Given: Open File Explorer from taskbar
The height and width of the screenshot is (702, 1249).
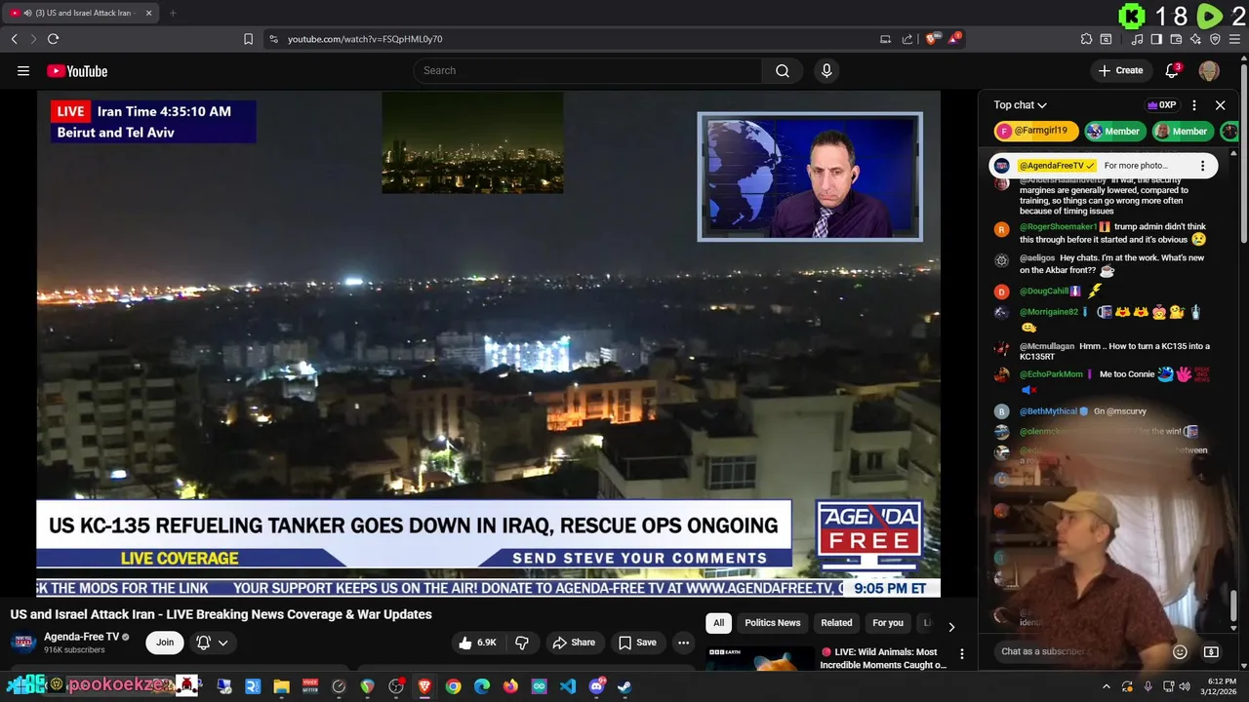Looking at the screenshot, I should click(x=281, y=686).
